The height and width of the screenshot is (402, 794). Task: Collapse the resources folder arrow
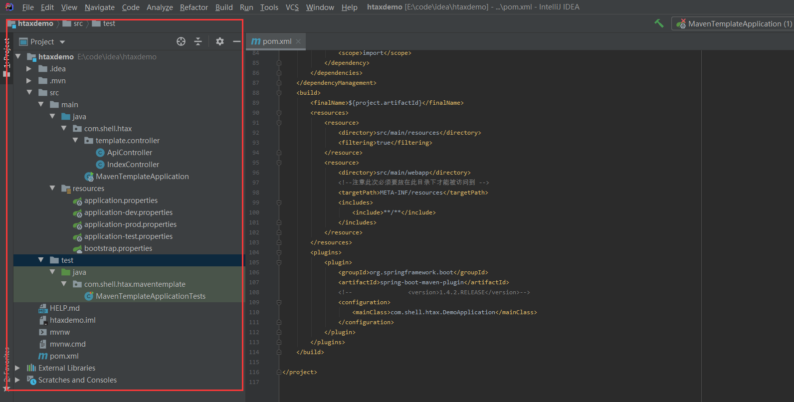pos(52,188)
